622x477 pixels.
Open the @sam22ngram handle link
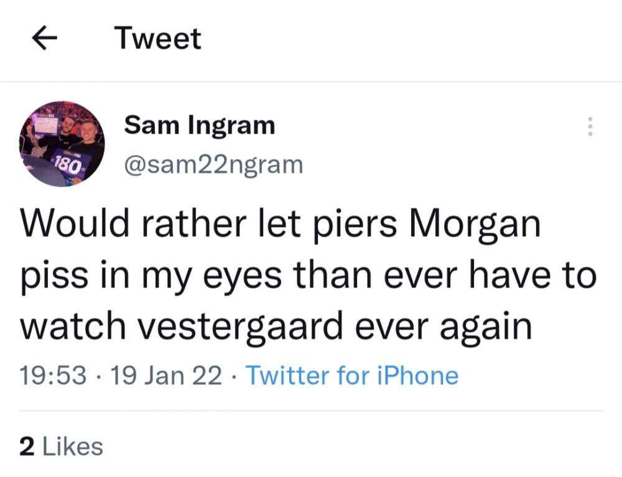pos(213,165)
